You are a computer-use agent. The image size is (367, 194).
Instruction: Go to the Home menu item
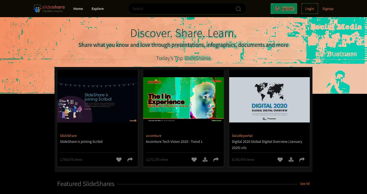[78, 9]
